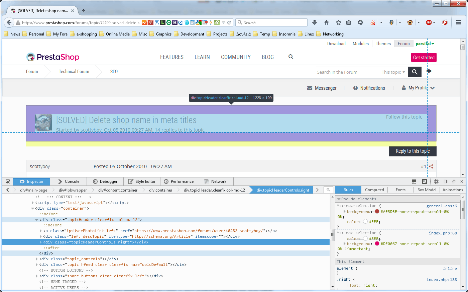Open Downloads arrow icon in toolbar
This screenshot has height=292, width=468.
pos(315,22)
